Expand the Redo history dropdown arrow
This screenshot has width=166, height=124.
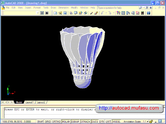(114, 13)
